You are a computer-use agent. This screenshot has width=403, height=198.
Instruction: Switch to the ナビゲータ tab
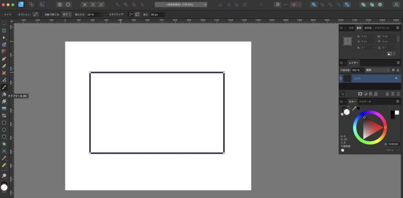pyautogui.click(x=364, y=102)
